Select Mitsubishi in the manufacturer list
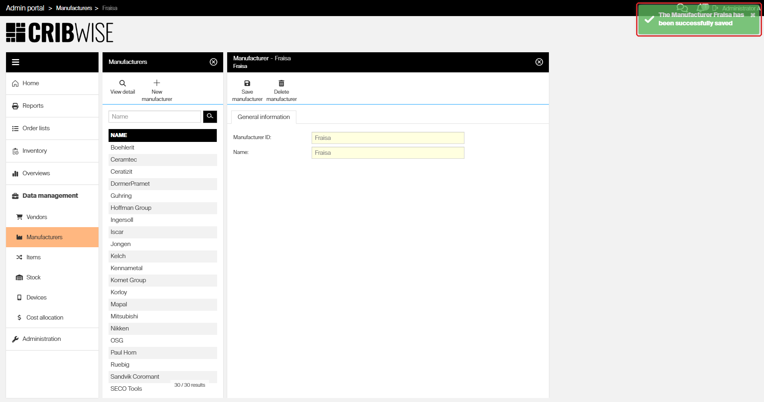This screenshot has height=402, width=764. (x=162, y=317)
